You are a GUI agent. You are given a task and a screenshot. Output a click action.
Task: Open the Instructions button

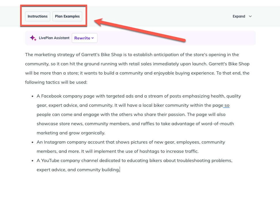(x=37, y=16)
